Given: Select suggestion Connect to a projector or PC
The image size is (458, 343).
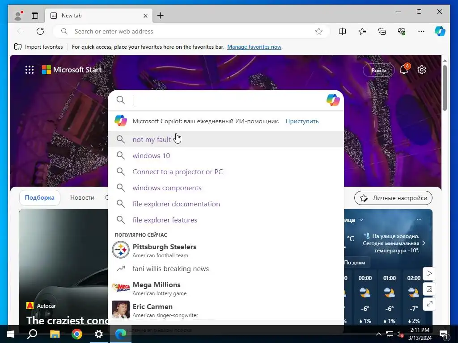Looking at the screenshot, I should [226, 171].
